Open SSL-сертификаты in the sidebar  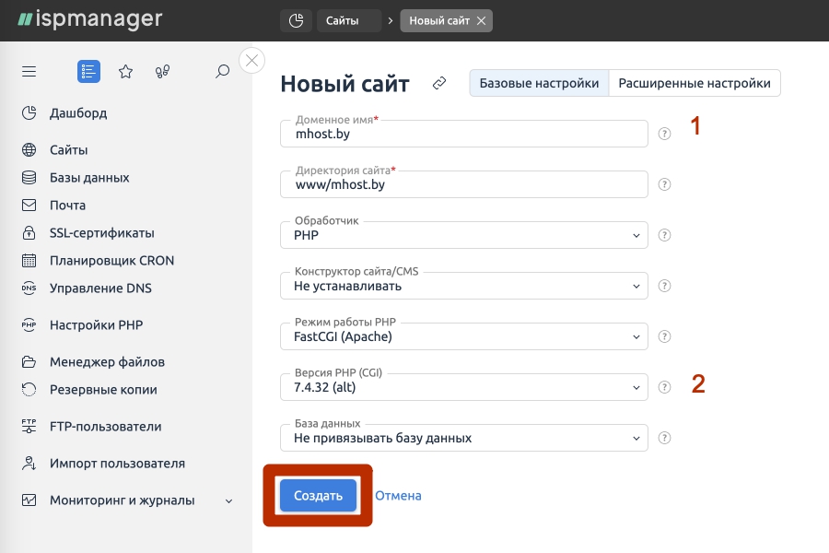[x=101, y=233]
